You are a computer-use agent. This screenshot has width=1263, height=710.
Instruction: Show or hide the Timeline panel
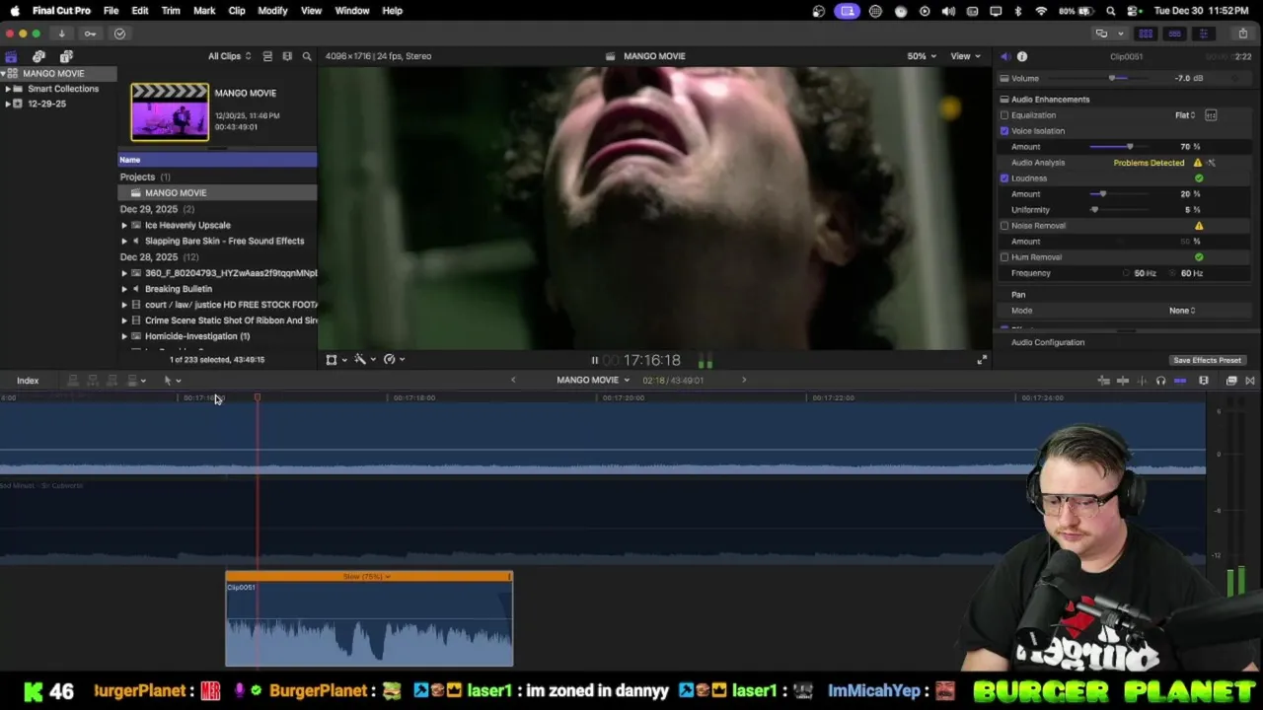tap(1174, 34)
